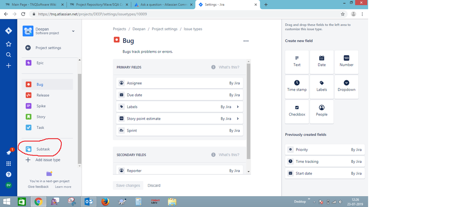Switch to Ask a question Atlassian tab
The width and height of the screenshot is (450, 207).
(163, 5)
